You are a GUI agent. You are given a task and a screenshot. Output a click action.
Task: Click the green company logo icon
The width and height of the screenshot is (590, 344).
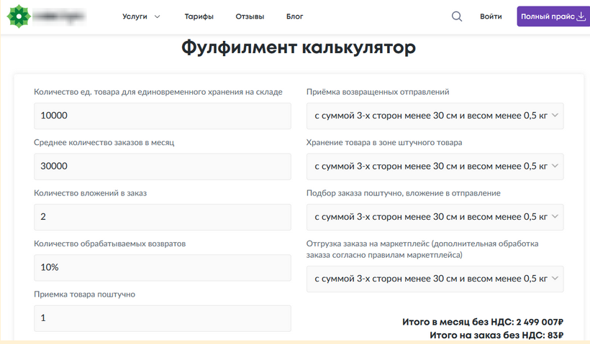click(18, 16)
